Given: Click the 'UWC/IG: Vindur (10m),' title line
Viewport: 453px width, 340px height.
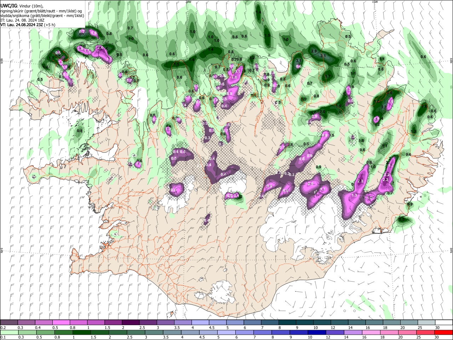Looking at the screenshot, I should [22, 6].
